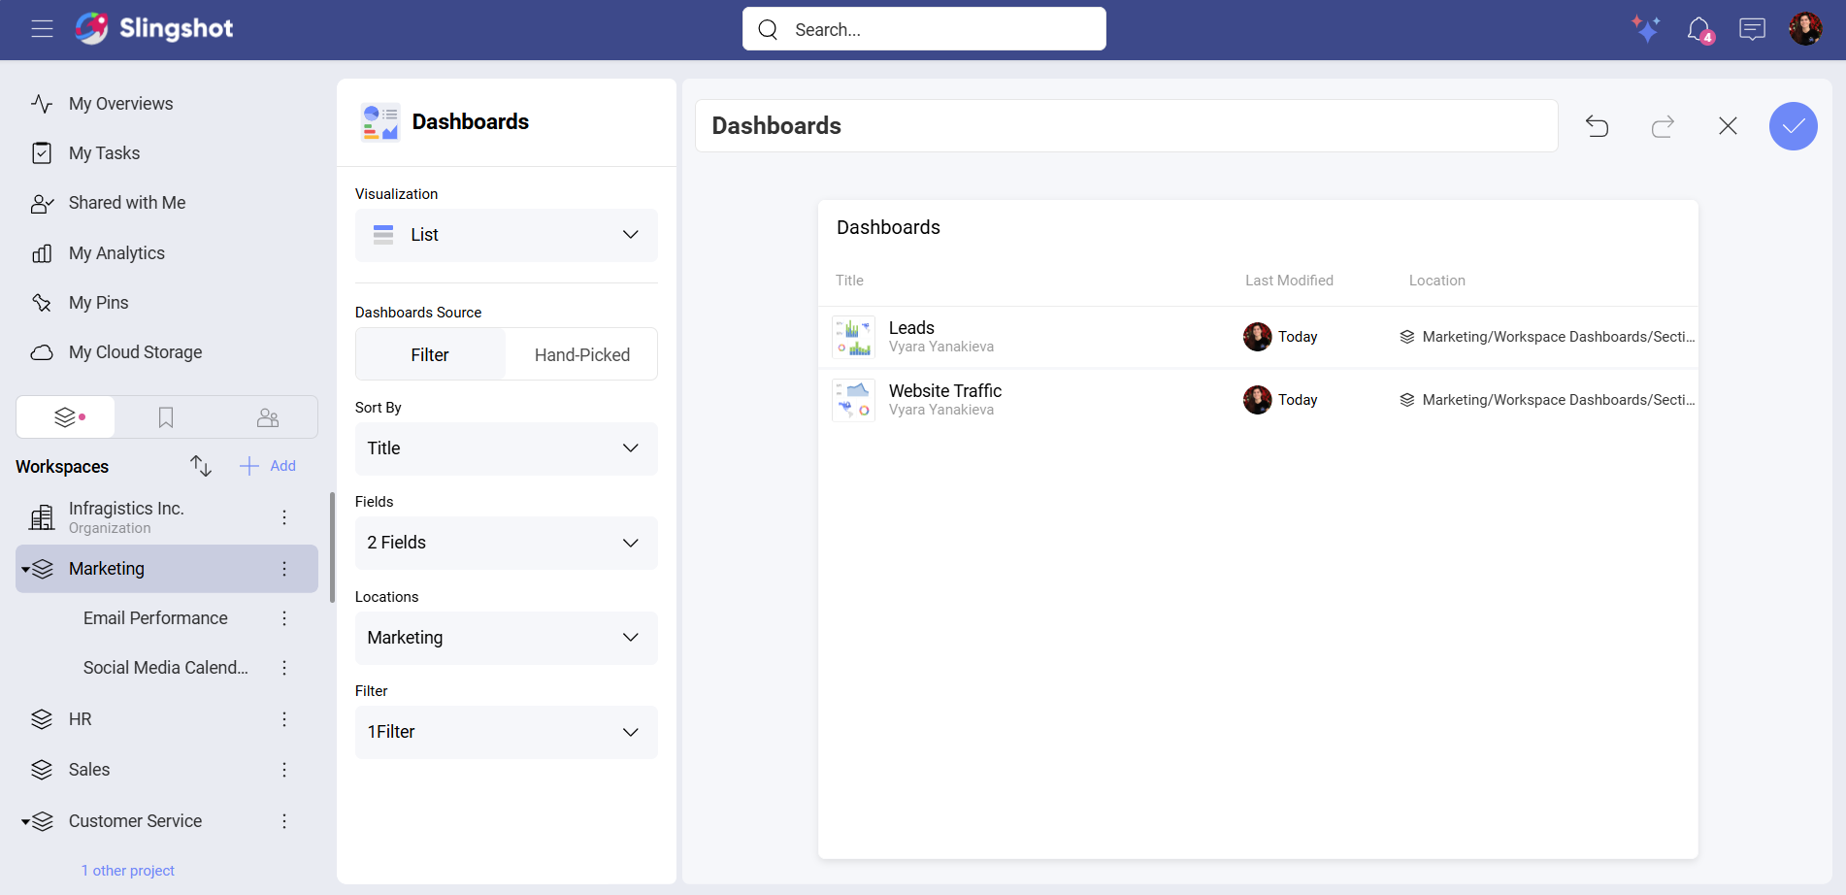This screenshot has width=1846, height=895.
Task: Open the Visualization List dropdown
Action: pos(506,235)
